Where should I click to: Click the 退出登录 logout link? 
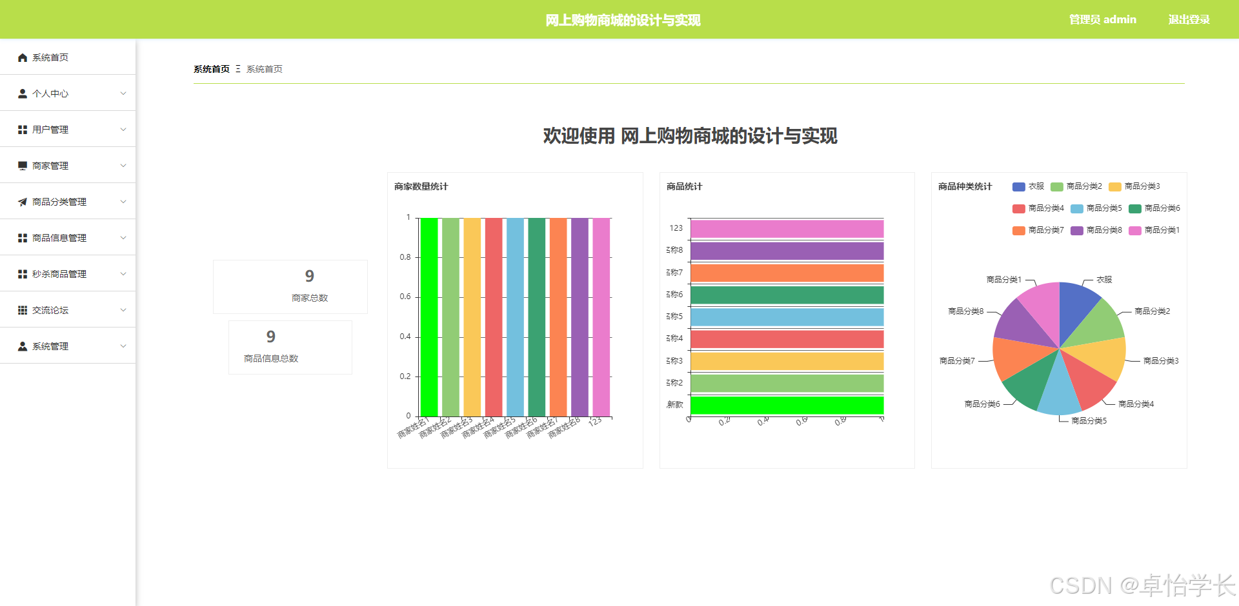pos(1189,19)
